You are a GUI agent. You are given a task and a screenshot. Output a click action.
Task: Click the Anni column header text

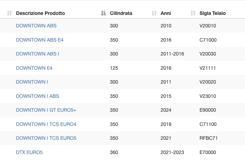click(166, 13)
